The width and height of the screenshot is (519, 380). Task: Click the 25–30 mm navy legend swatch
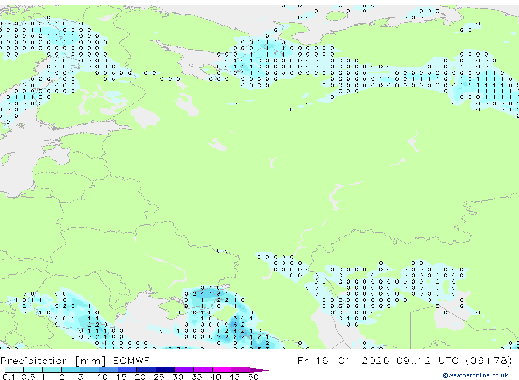click(x=165, y=370)
